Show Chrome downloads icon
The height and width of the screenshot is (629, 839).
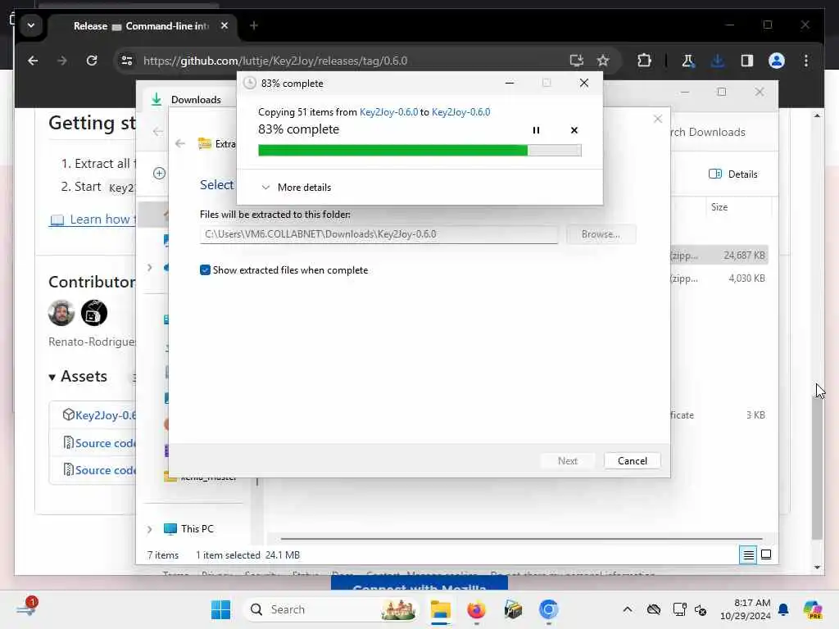pos(718,61)
